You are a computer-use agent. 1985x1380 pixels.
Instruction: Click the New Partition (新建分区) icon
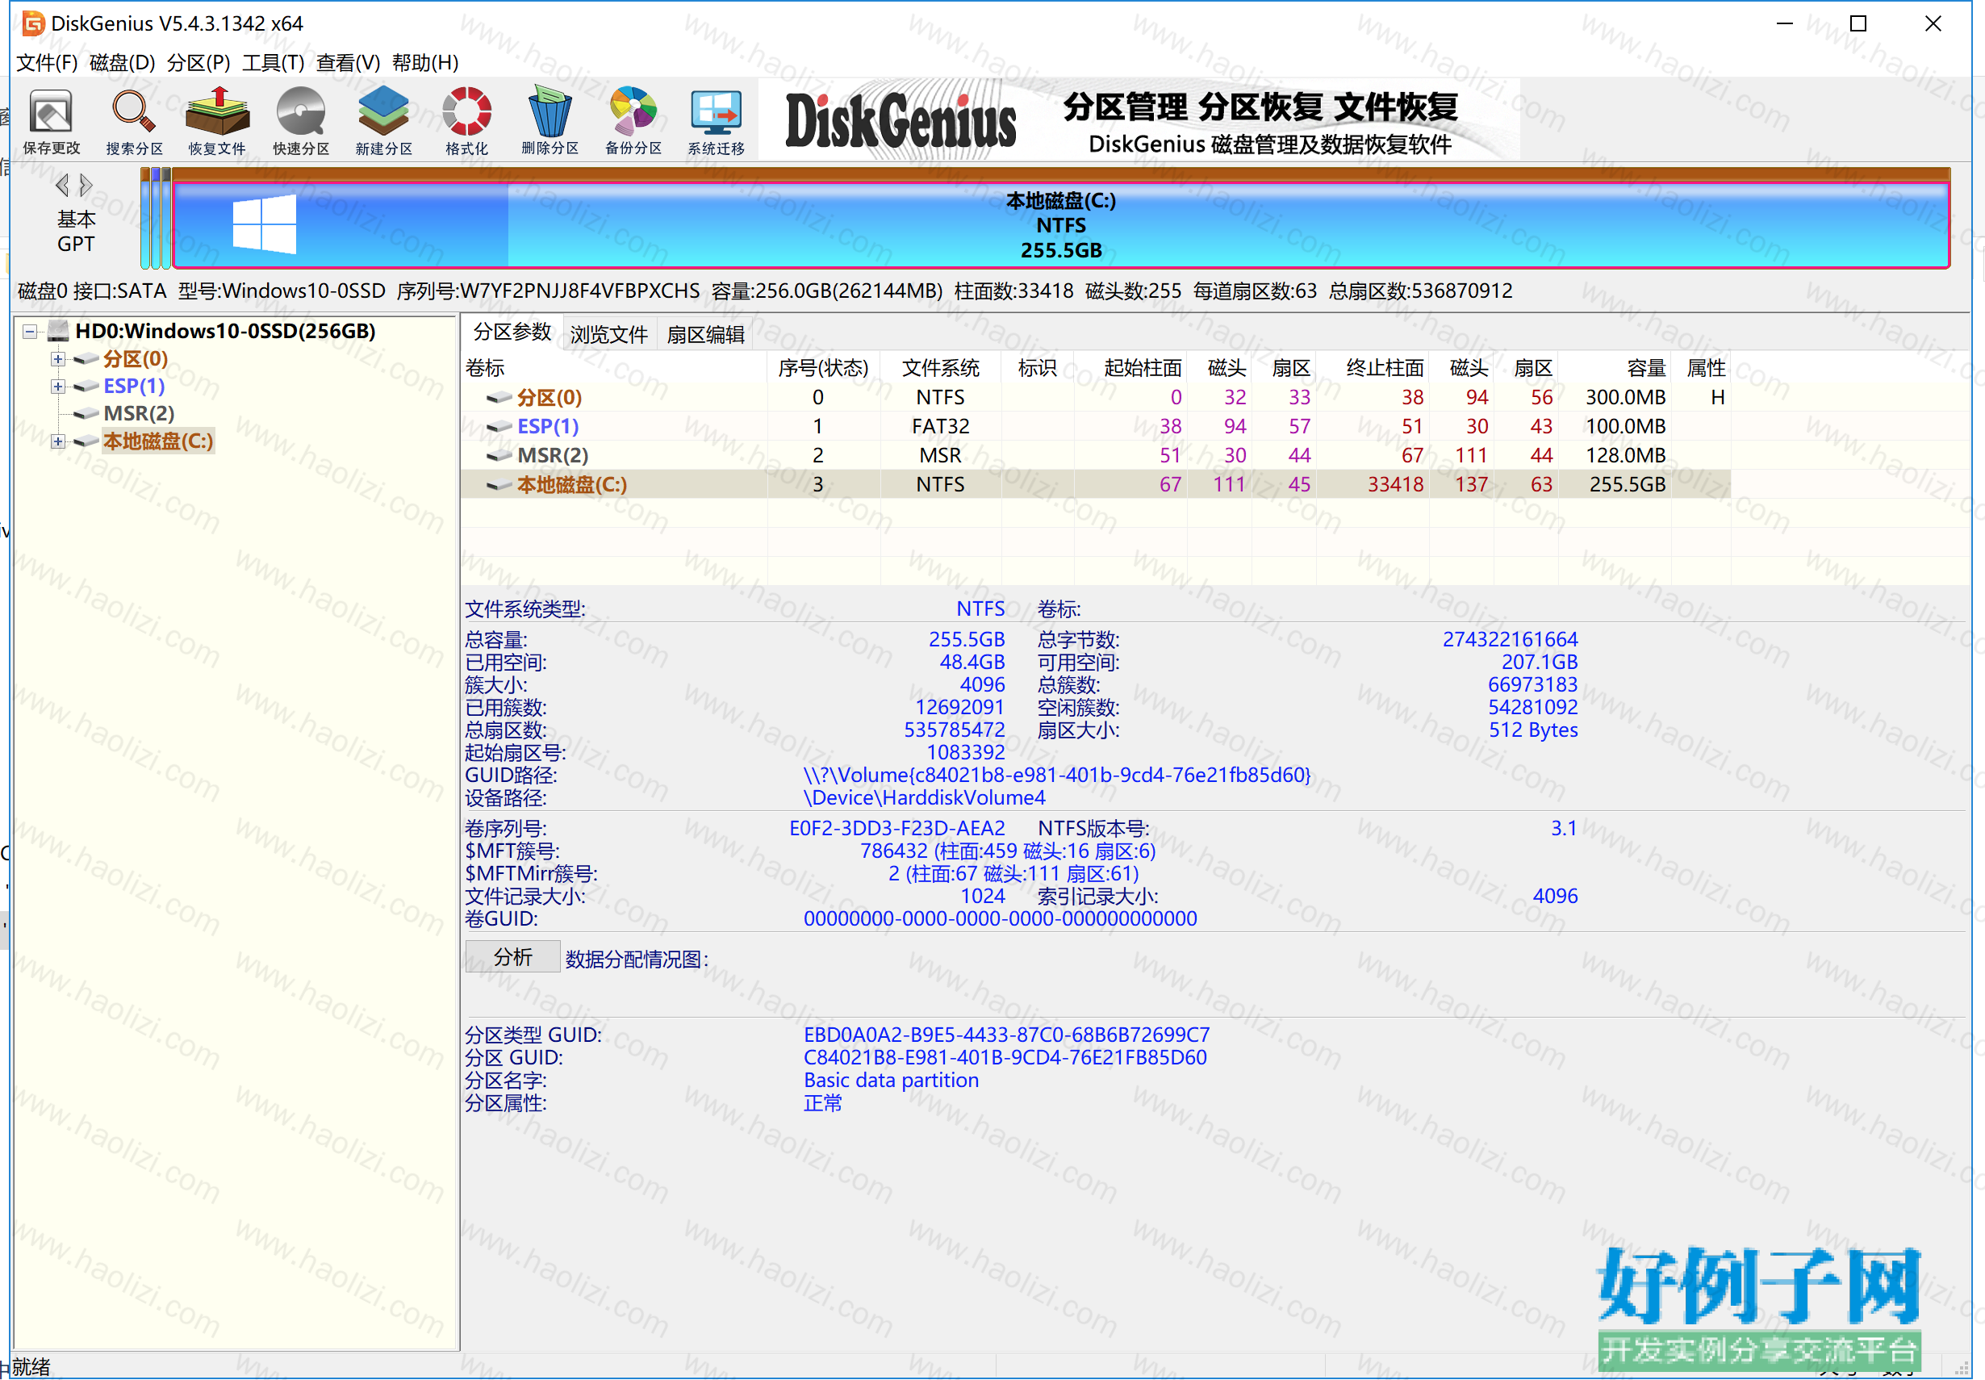point(384,121)
